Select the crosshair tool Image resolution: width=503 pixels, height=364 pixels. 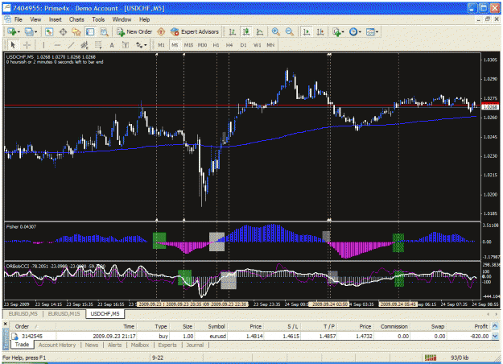pyautogui.click(x=27, y=45)
